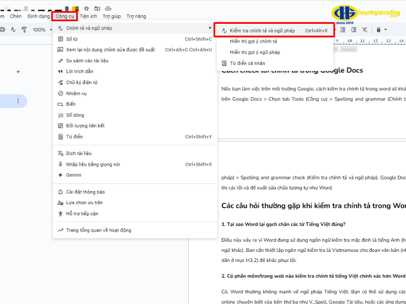Viewport: 406px width, 304px height.
Task: Select the spelling check icon in the toolbar
Action: (13, 30)
